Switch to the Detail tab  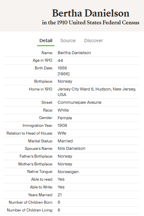(46, 41)
